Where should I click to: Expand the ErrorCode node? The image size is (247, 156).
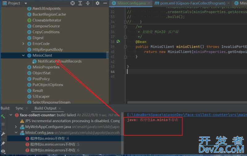coord(23,44)
